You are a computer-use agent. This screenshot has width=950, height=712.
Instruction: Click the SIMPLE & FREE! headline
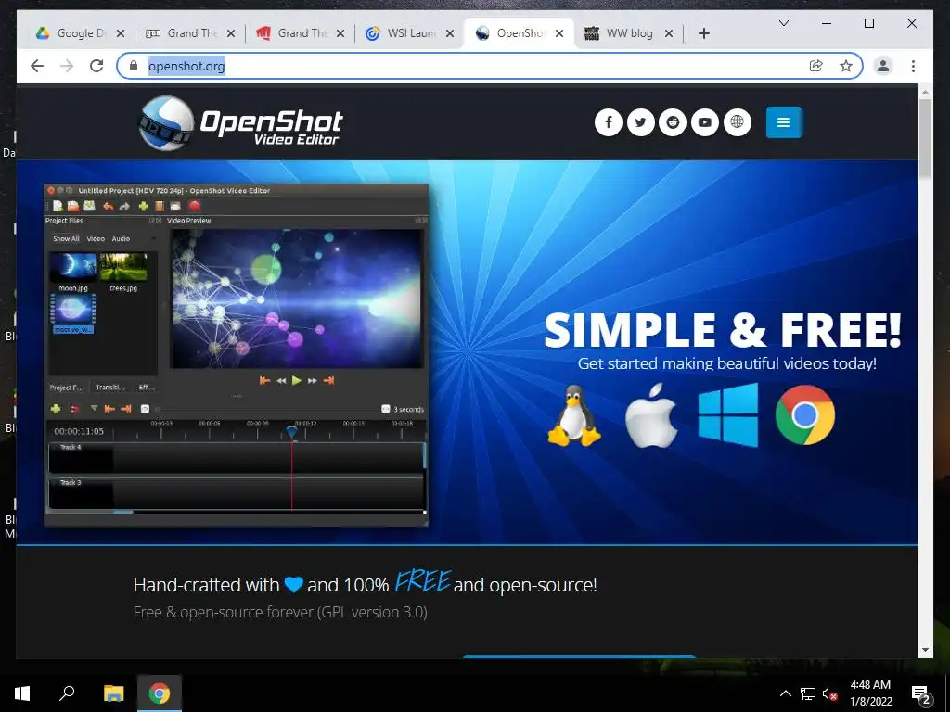tap(723, 331)
